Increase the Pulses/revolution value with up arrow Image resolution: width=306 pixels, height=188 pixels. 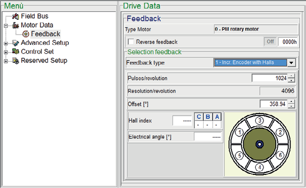click(x=291, y=76)
